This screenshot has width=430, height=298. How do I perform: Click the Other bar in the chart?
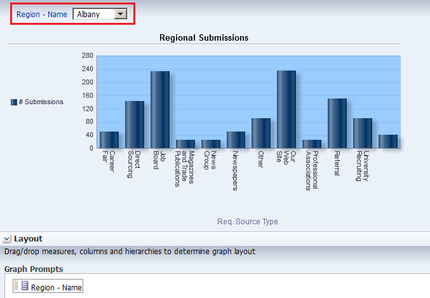[x=261, y=133]
